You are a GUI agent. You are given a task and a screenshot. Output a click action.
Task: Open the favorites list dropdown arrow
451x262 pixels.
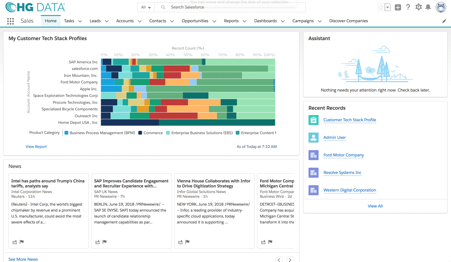pyautogui.click(x=388, y=8)
